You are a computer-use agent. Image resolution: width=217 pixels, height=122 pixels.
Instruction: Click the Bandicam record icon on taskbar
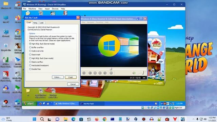[x=144, y=119]
